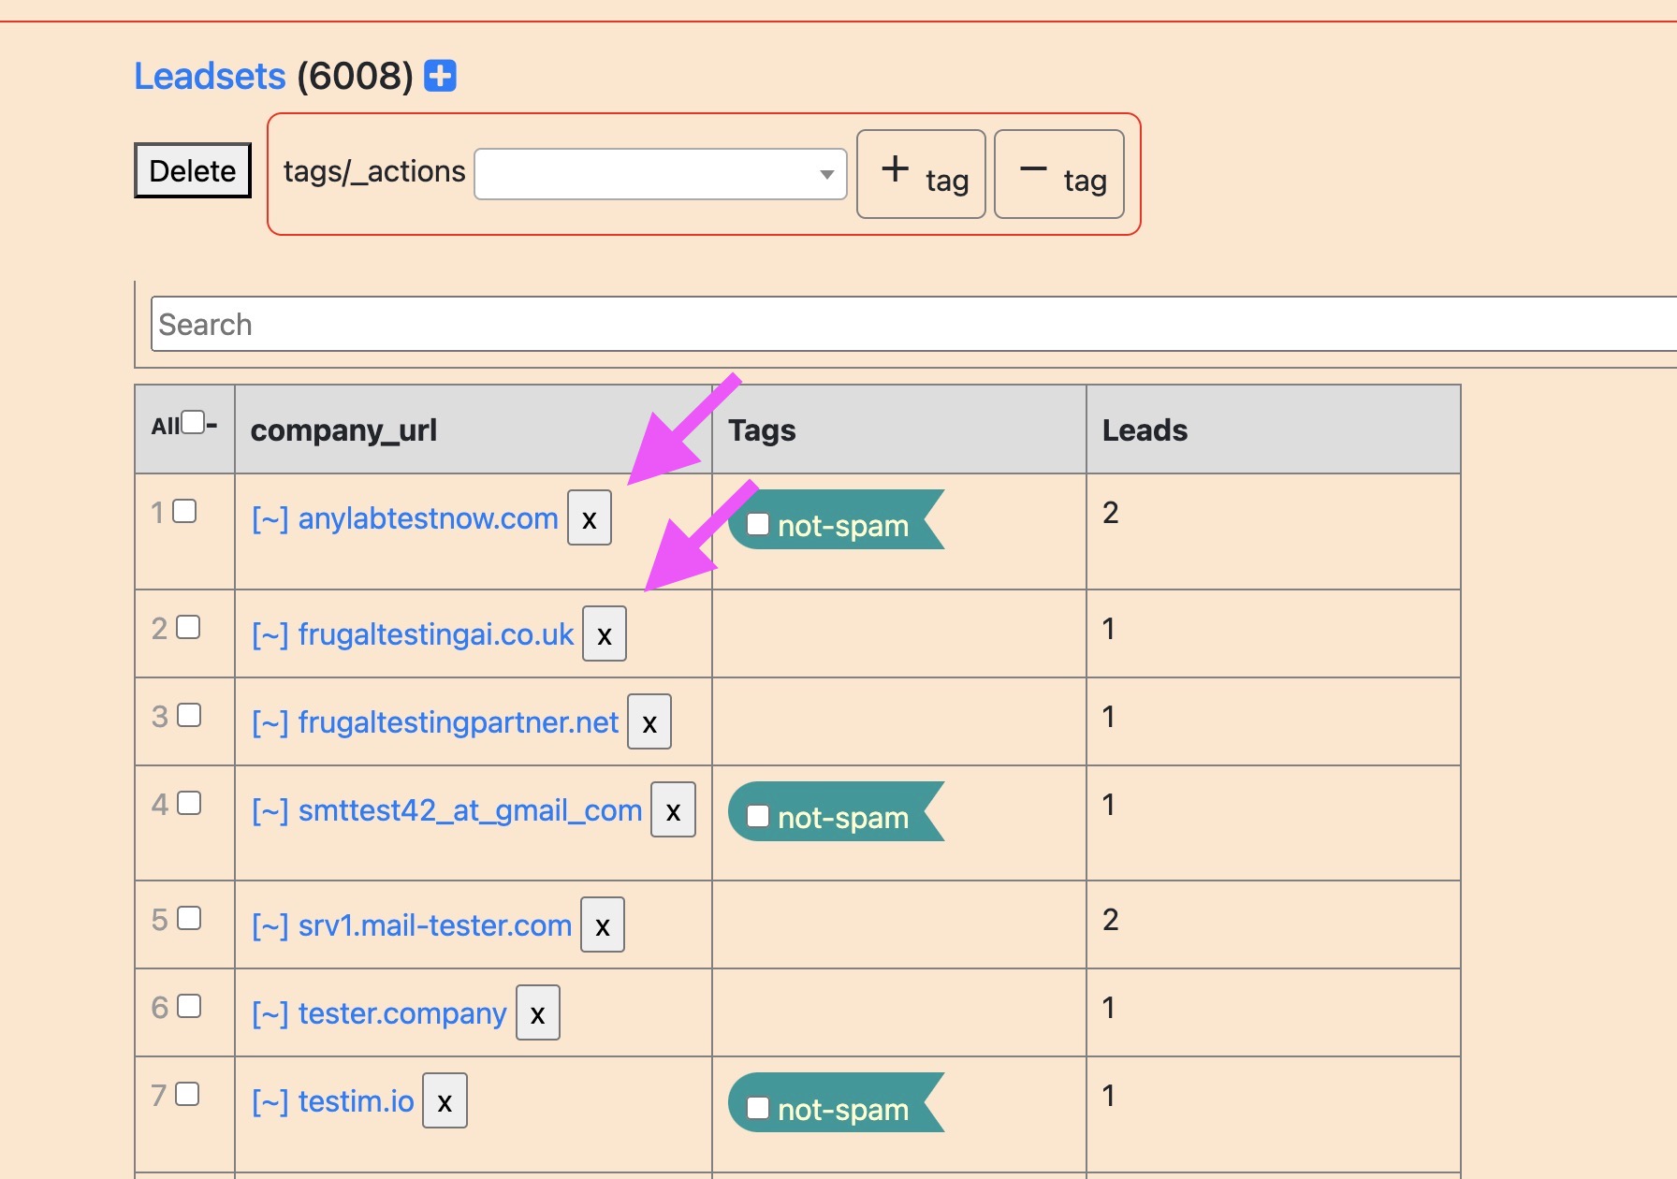Toggle not-spam tag checkbox for anylabtestnow.com

(x=758, y=524)
